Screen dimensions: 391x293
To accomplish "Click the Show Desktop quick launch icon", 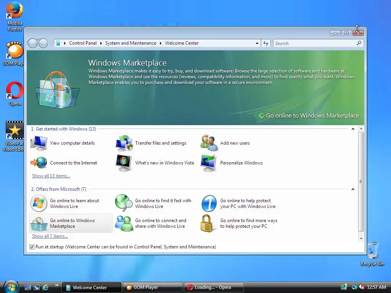I will coord(28,287).
